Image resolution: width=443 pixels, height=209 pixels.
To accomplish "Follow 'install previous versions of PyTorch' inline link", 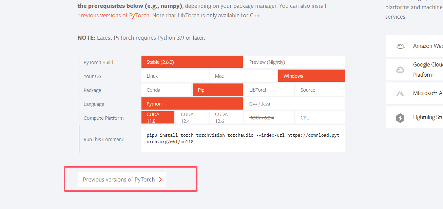I will (201, 11).
